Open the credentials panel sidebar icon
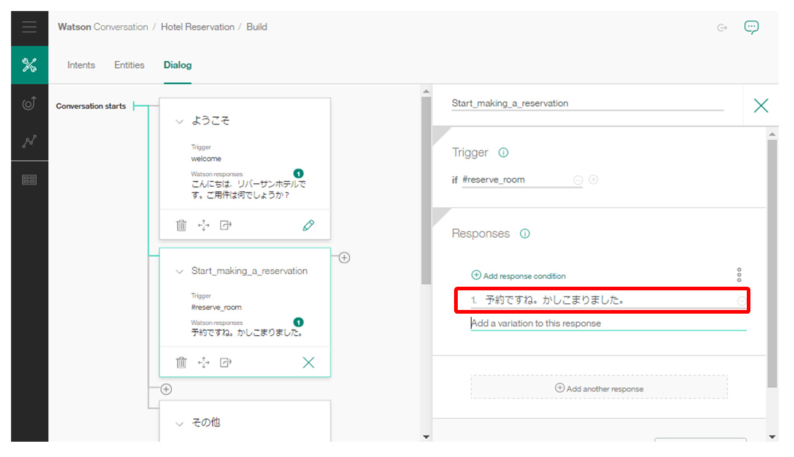Viewport: 794px width, 457px height. (x=29, y=179)
